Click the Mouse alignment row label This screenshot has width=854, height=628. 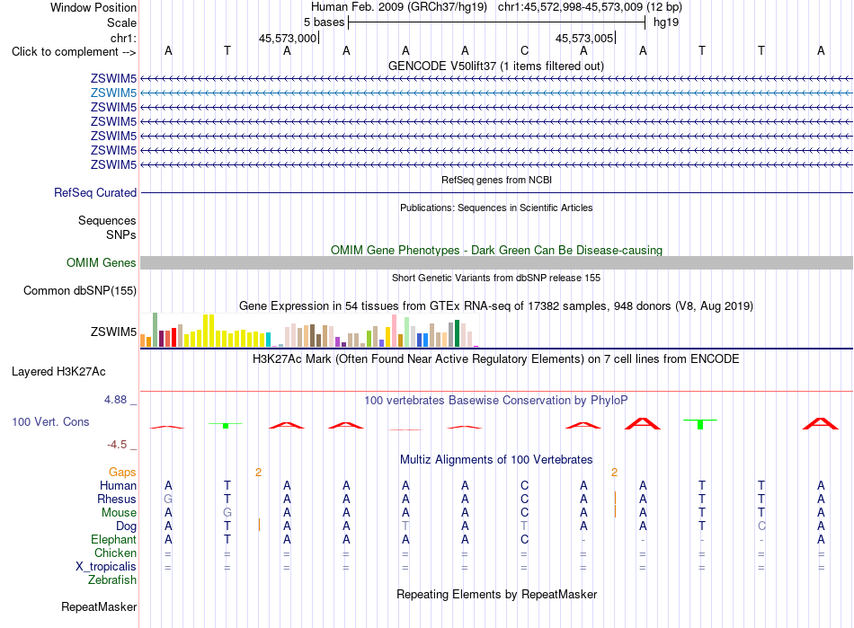(x=119, y=513)
